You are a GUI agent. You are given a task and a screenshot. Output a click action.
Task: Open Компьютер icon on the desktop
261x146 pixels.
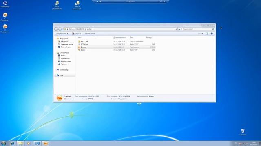5,4
